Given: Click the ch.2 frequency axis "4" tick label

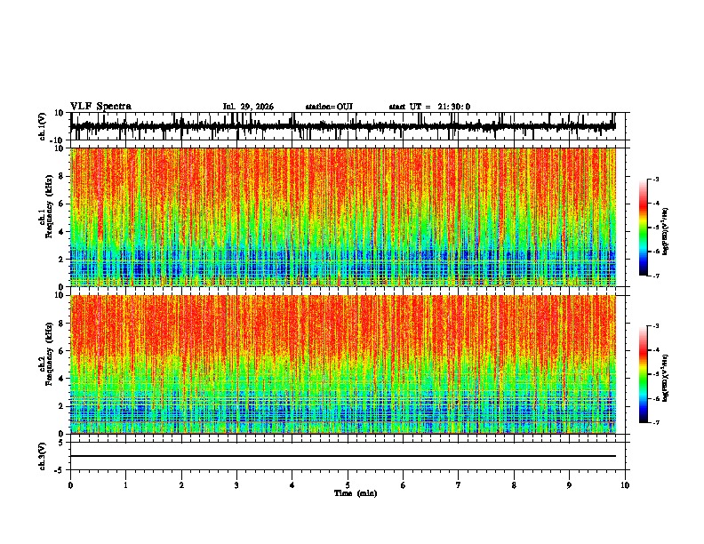Looking at the screenshot, I should point(62,379).
